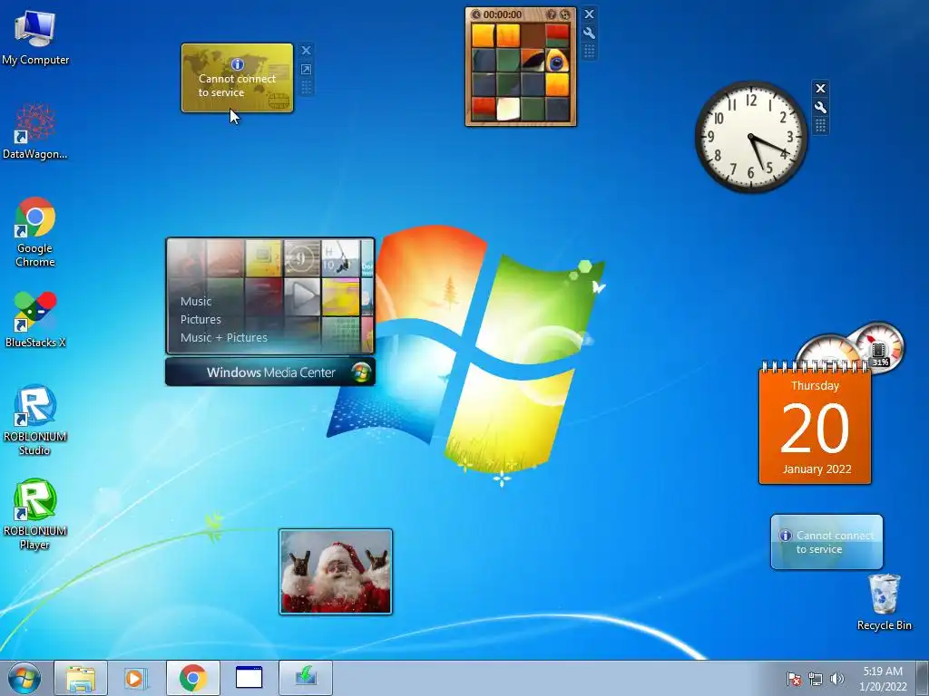Open the volume speaker tray icon

(837, 679)
